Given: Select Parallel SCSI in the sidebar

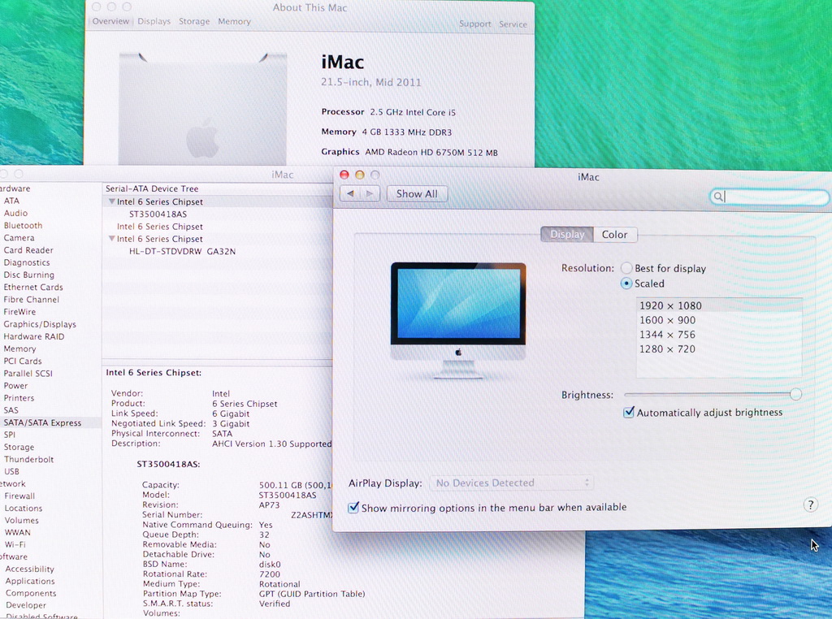Looking at the screenshot, I should [28, 374].
